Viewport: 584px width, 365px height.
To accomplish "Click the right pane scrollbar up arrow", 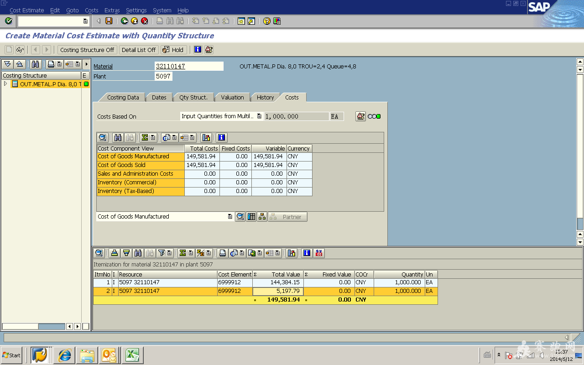I will point(580,62).
